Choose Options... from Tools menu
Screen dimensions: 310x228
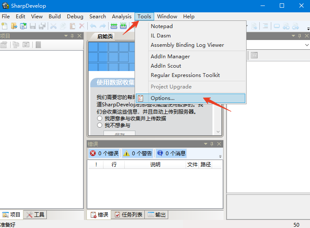coord(191,98)
